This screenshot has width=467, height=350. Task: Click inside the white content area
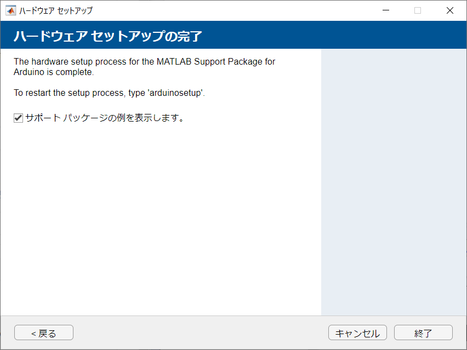click(164, 219)
